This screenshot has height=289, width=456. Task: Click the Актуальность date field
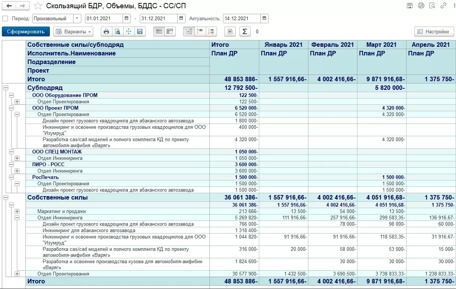click(241, 18)
